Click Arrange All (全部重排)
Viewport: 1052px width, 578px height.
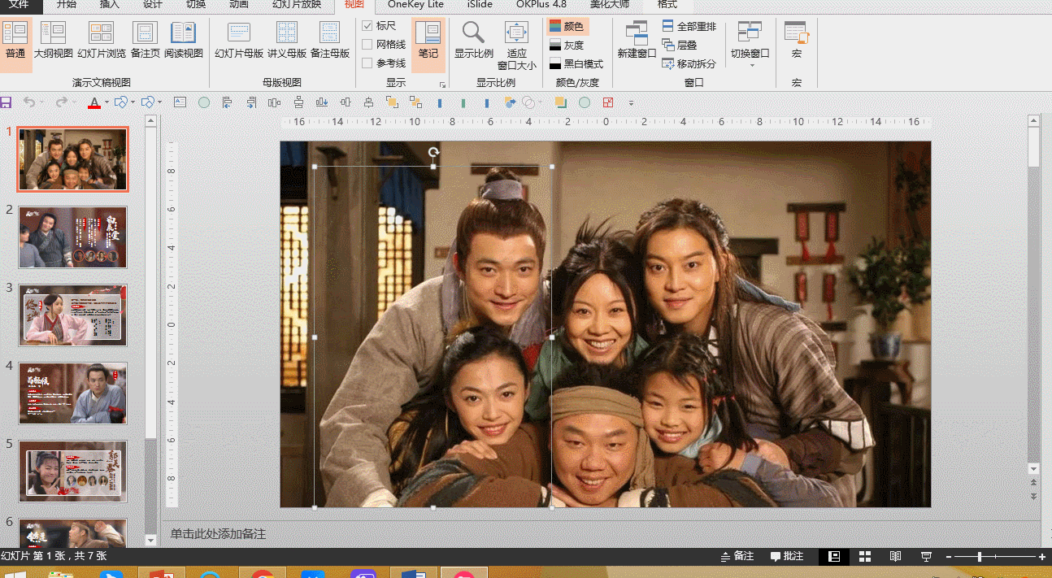[x=689, y=27]
